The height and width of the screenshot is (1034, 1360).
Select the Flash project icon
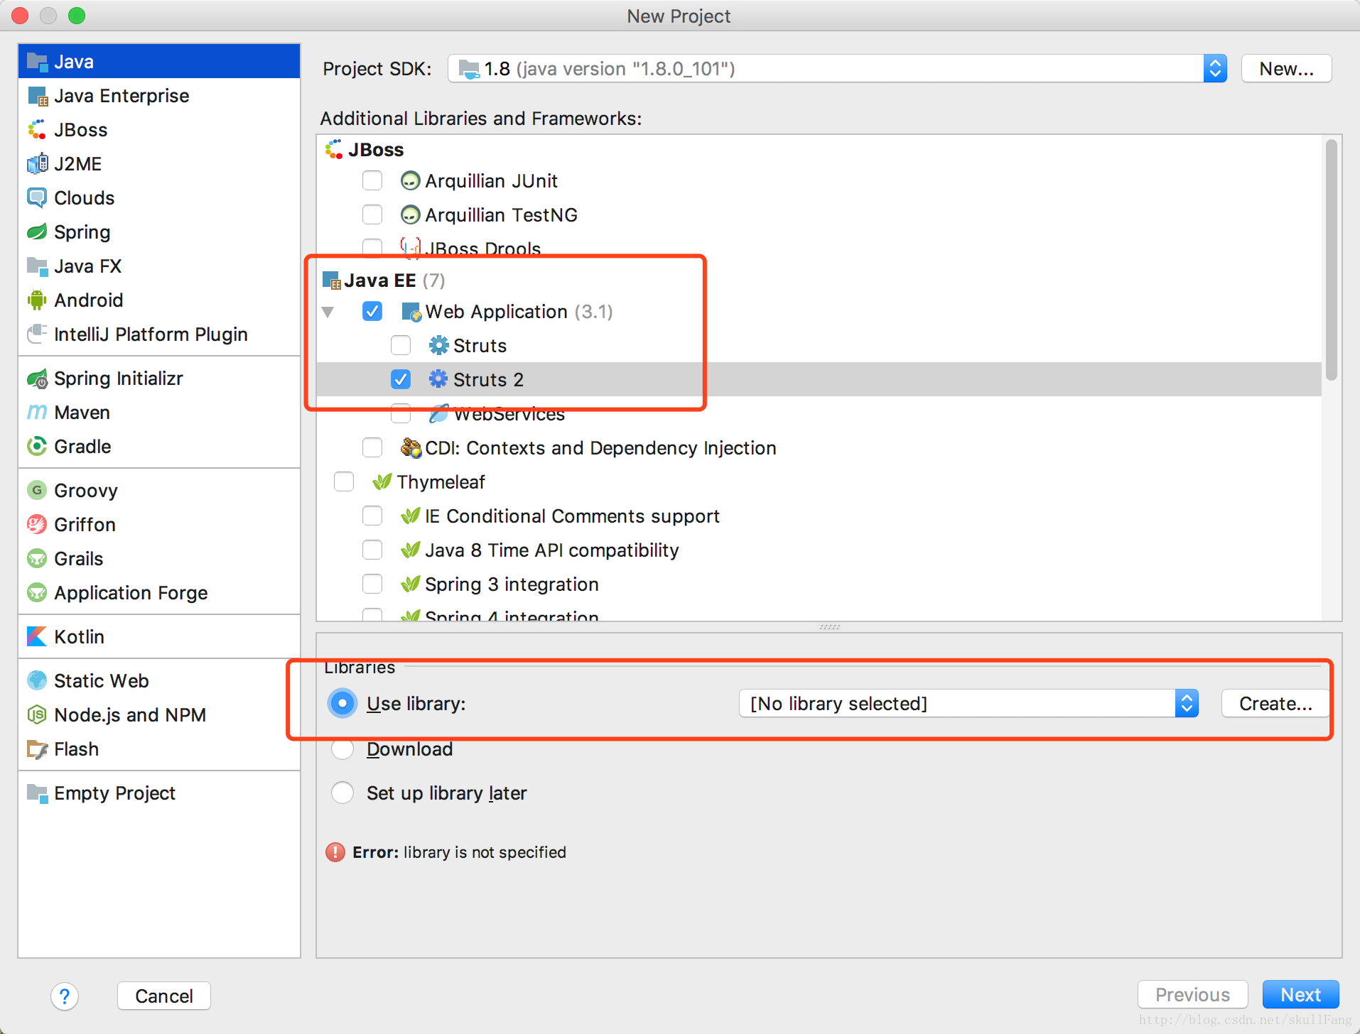coord(37,749)
